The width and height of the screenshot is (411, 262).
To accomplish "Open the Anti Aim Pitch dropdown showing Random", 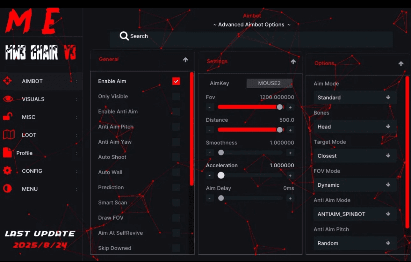I will [x=355, y=243].
